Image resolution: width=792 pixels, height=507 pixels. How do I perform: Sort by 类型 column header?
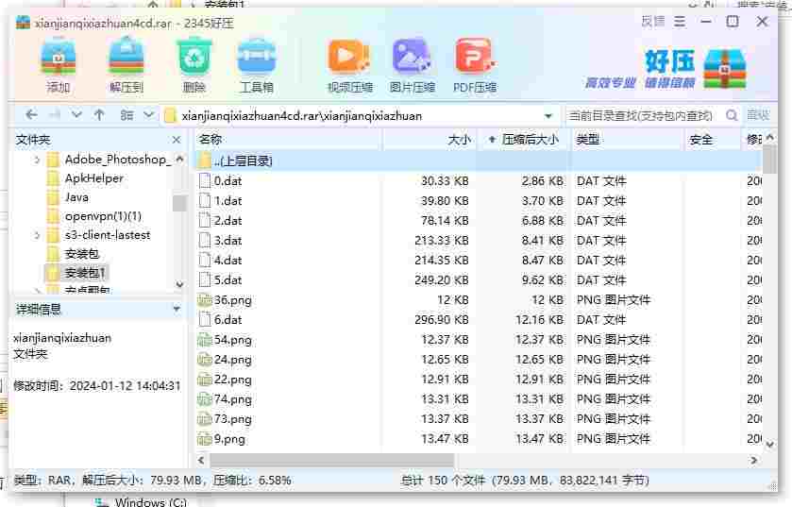pyautogui.click(x=628, y=140)
